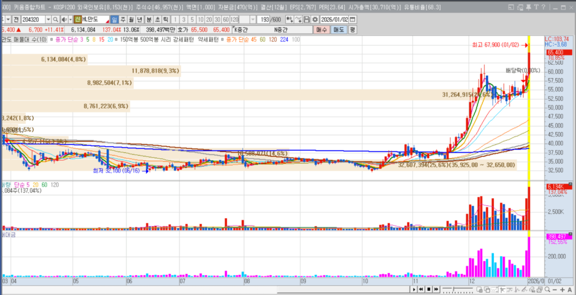The width and height of the screenshot is (576, 295).
Task: Toggle the daily (일) chart period
Action: tap(114, 20)
